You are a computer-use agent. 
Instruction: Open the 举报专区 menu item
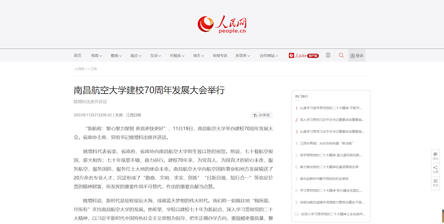click(220, 56)
